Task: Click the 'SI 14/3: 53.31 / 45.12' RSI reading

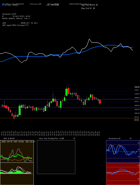Action: [22, 16]
